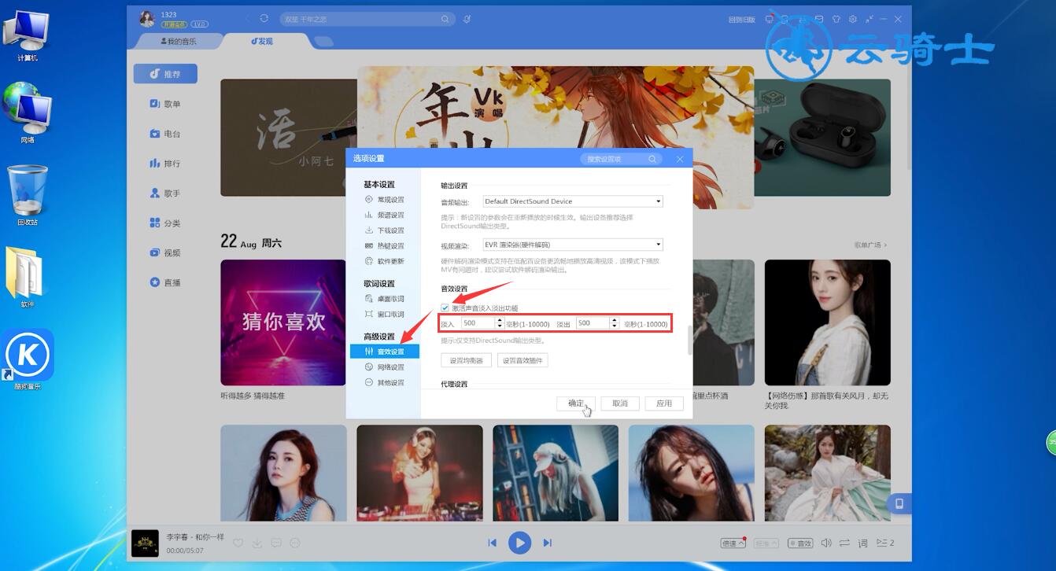Decrease the 淡出 value with the down arrow
This screenshot has width=1056, height=571.
pyautogui.click(x=614, y=326)
